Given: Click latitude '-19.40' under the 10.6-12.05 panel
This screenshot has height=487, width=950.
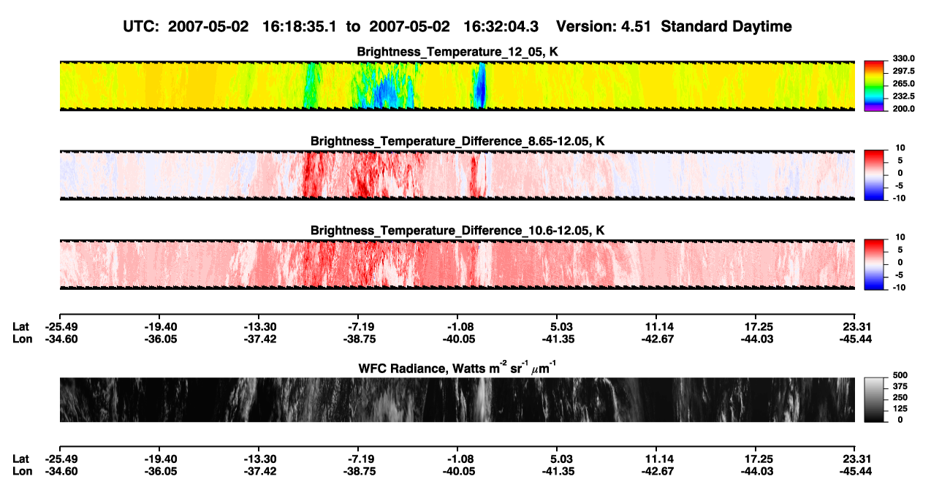Looking at the screenshot, I should (x=161, y=326).
